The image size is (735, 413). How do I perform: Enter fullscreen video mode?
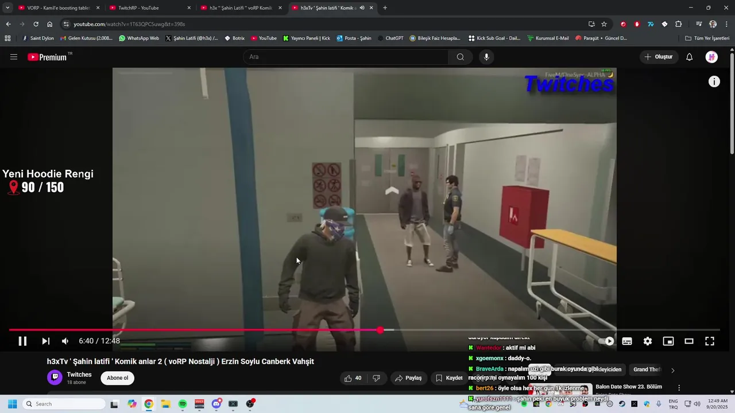[710, 341]
